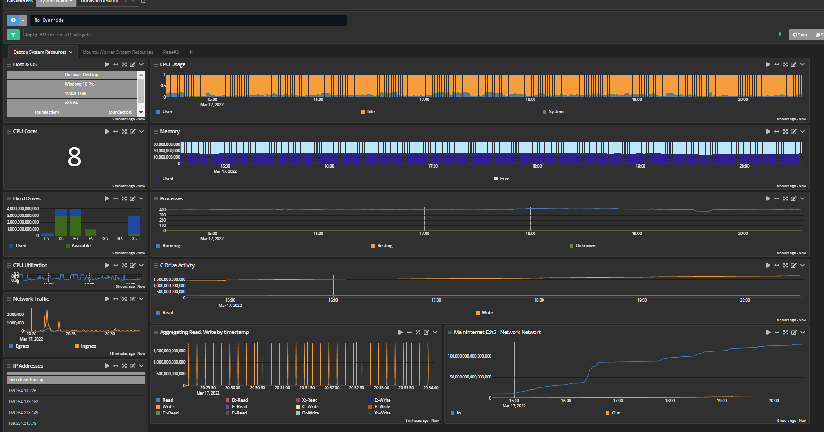The image size is (824, 432).
Task: Toggle the Free series in Memory legend
Action: 504,179
